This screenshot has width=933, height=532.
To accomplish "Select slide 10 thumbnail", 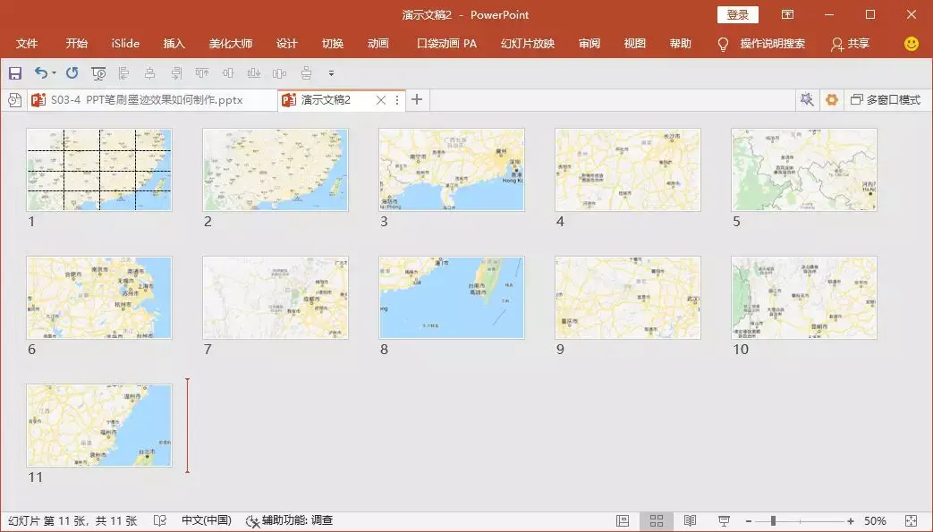I will 804,298.
